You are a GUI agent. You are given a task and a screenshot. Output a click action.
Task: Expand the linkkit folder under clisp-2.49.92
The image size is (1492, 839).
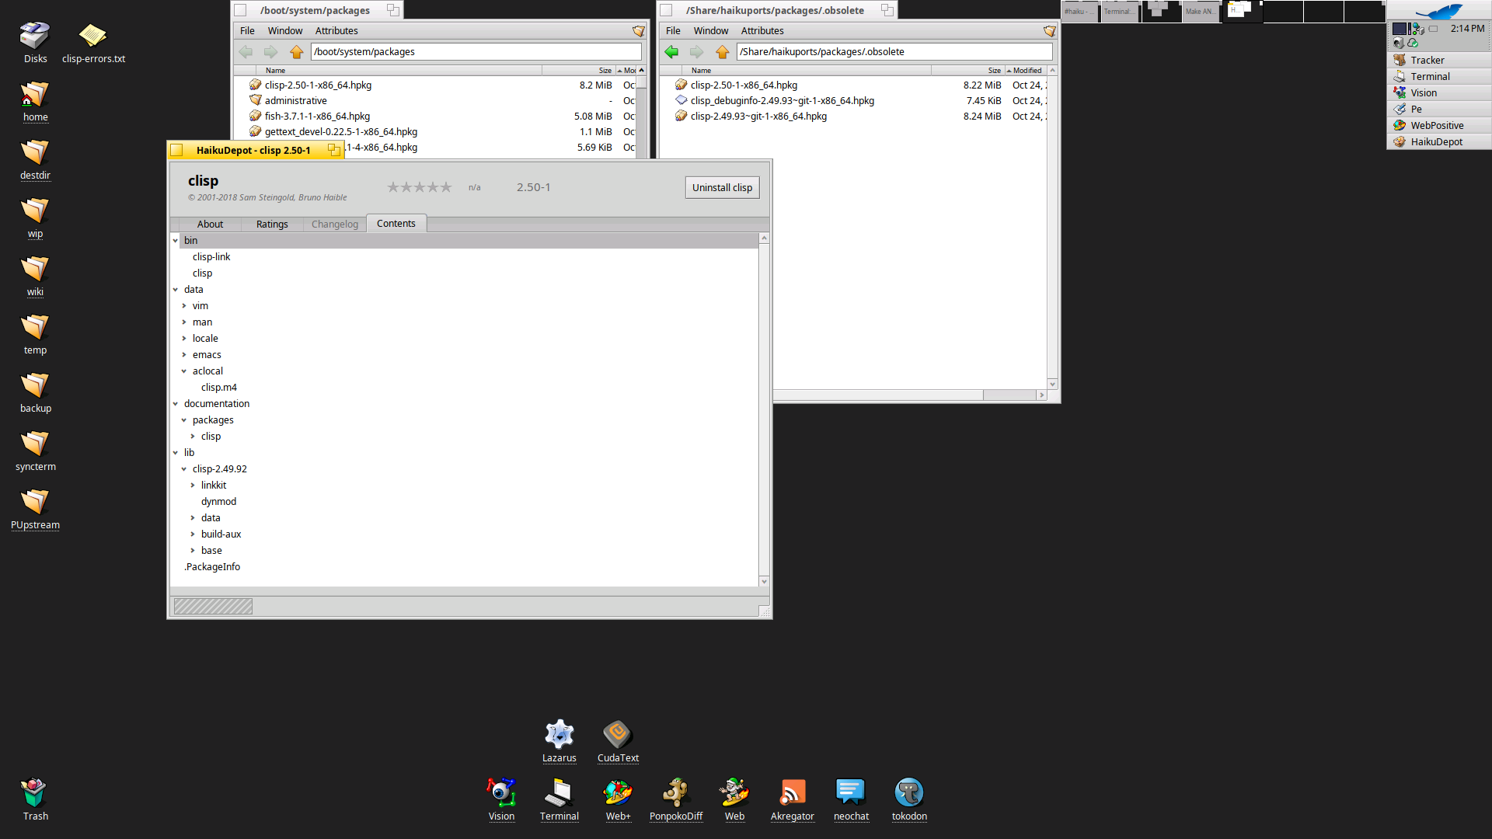193,486
